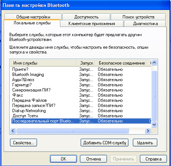Open the Доступность tab
The height and width of the screenshot is (166, 171).
[x=86, y=17]
